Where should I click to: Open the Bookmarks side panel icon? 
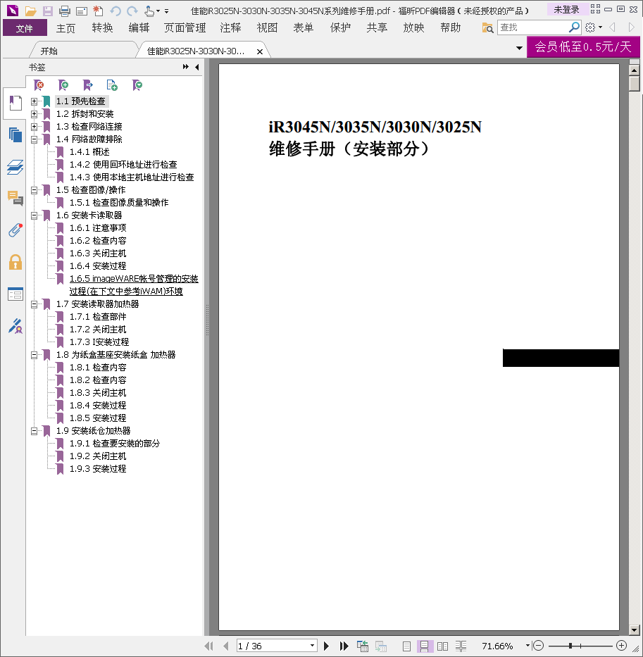pos(15,103)
